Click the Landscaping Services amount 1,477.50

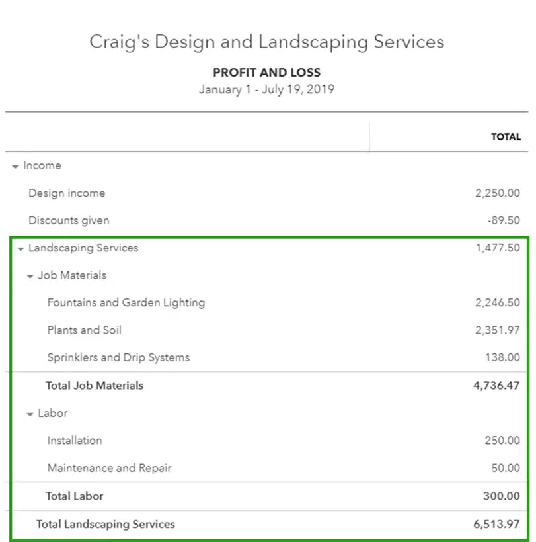pos(498,248)
